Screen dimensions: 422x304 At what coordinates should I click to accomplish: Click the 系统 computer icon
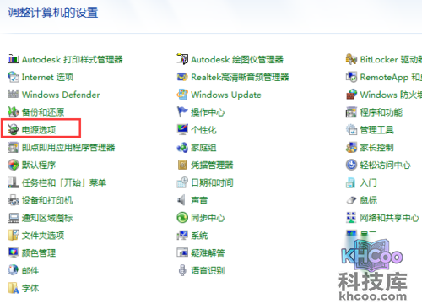click(182, 236)
